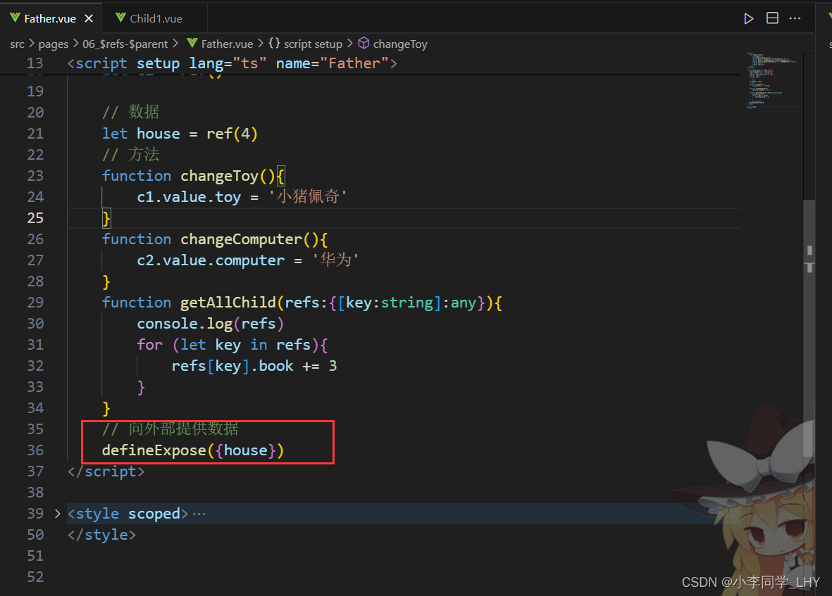Image resolution: width=832 pixels, height=596 pixels.
Task: Click Vue logo icon on Child1.vue tab
Action: click(x=120, y=18)
